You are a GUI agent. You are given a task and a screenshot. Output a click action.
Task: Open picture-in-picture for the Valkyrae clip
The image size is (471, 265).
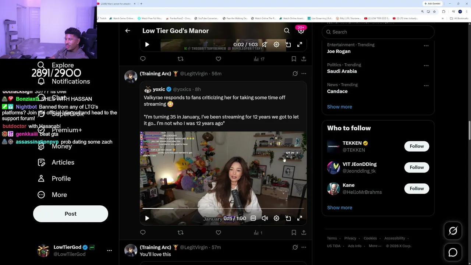point(288,218)
